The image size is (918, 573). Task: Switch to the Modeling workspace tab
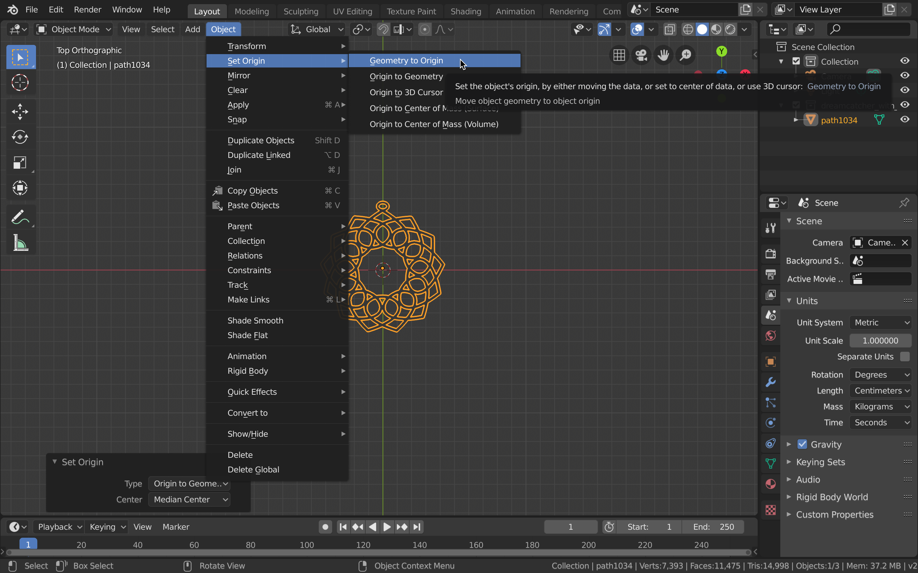[x=251, y=11]
